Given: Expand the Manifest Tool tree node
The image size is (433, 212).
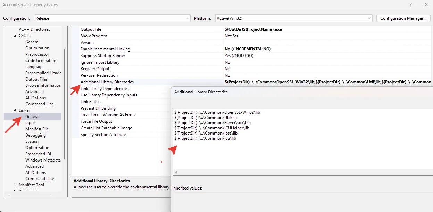Looking at the screenshot, I should pos(15,185).
